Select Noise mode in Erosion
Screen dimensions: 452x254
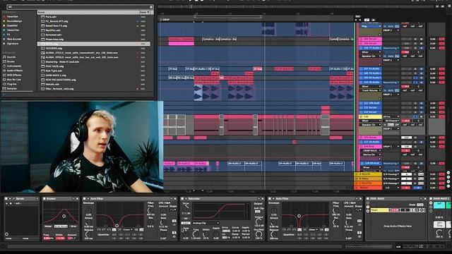(x=48, y=226)
